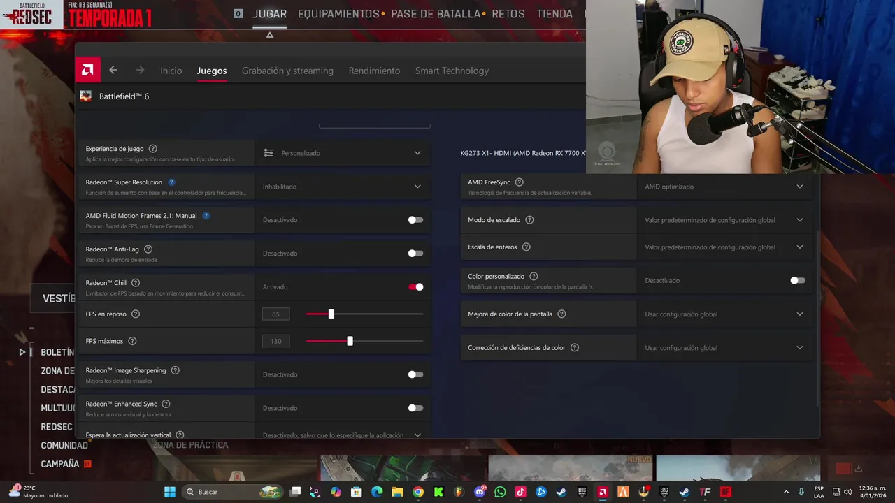Disable the Radeon Chill toggle

(x=415, y=287)
